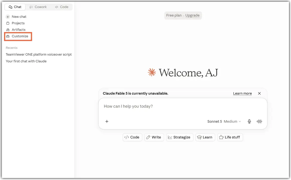Switch to the Chat tab
Viewport: 291px width, 180px height.
click(15, 7)
